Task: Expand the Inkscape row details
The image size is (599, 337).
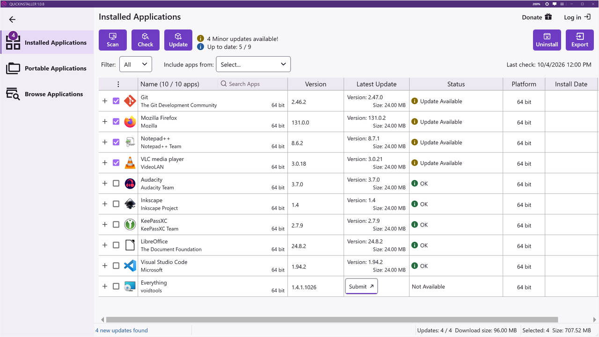Action: (105, 204)
